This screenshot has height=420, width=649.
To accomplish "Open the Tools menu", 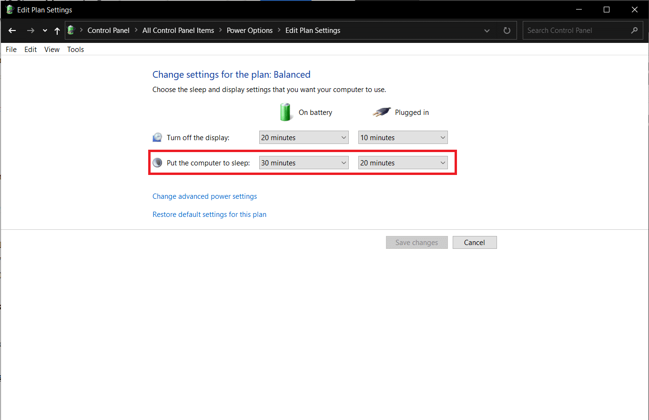I will click(x=75, y=50).
